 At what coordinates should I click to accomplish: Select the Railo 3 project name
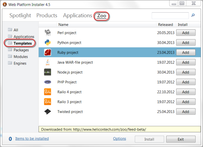(69, 102)
